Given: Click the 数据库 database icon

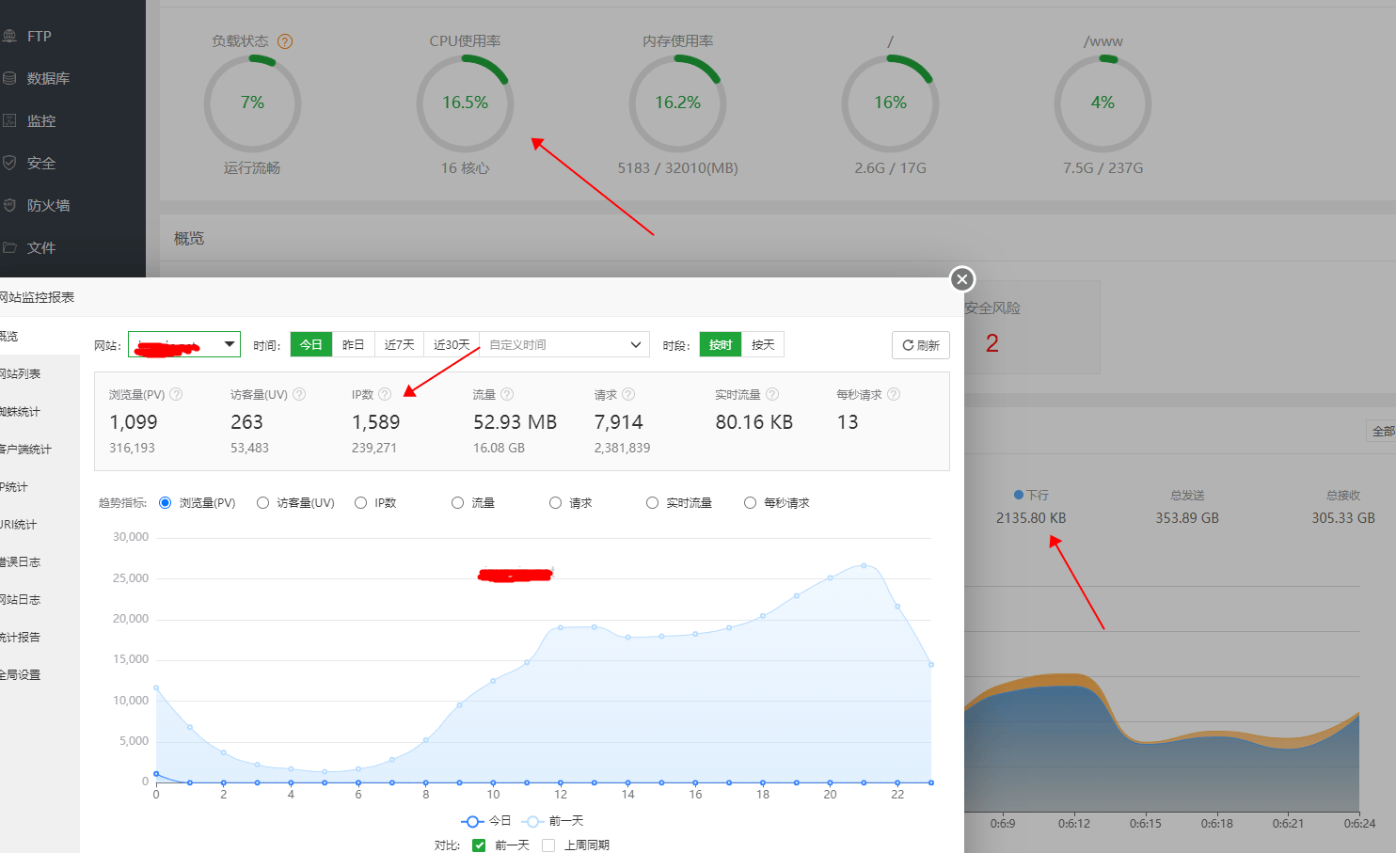Looking at the screenshot, I should tap(9, 78).
